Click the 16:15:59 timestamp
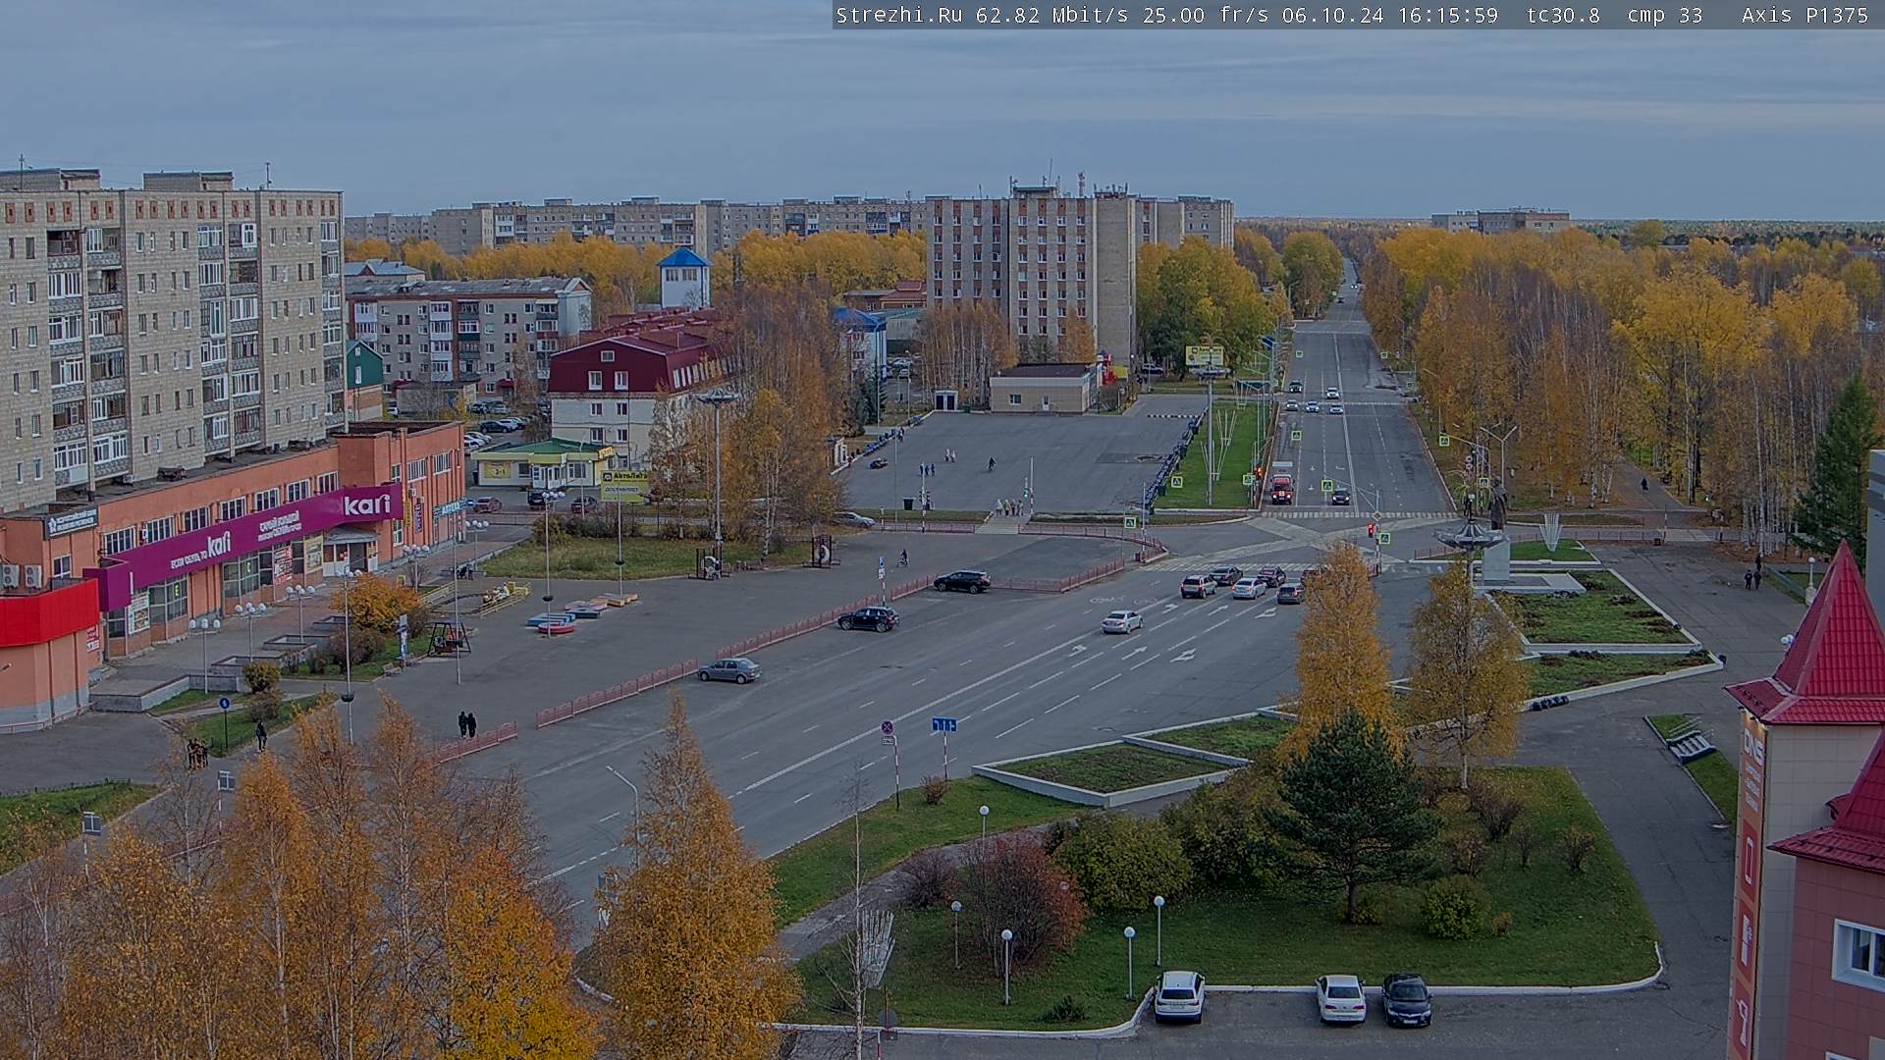Screen dimensions: 1885x1060 pos(1445,15)
